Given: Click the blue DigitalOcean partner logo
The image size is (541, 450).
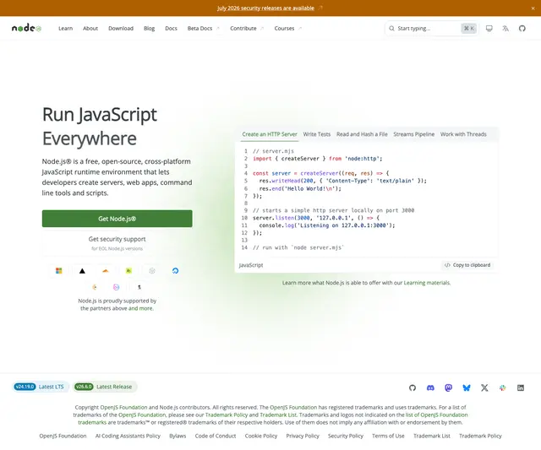Looking at the screenshot, I should pyautogui.click(x=175, y=271).
